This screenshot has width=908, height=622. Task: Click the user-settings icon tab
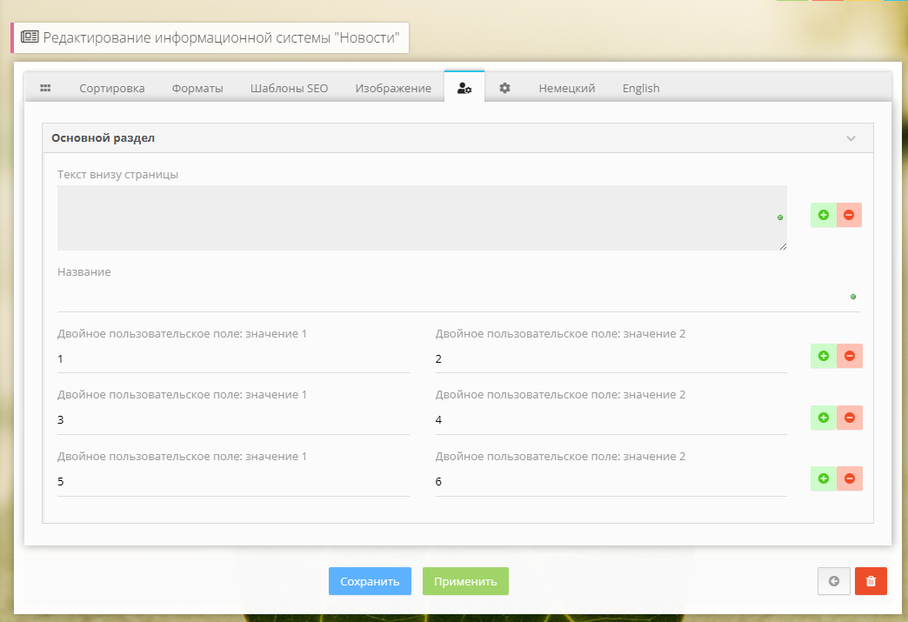[x=464, y=88]
